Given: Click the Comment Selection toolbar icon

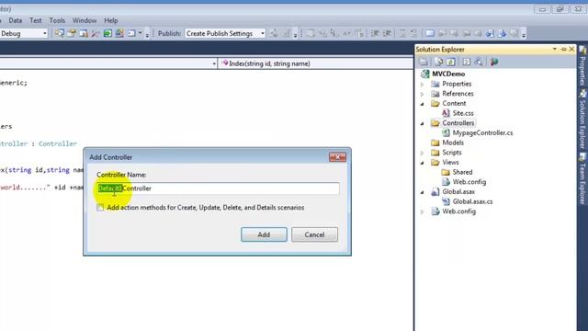Looking at the screenshot, I should 401,33.
